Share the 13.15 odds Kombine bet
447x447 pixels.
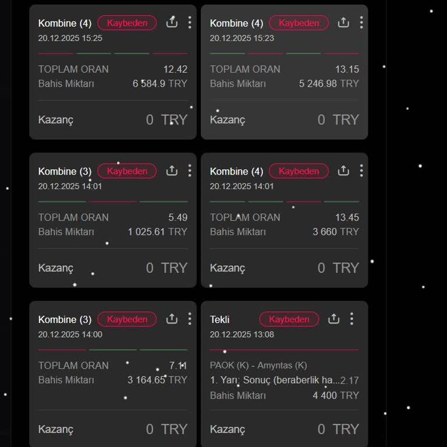343,22
